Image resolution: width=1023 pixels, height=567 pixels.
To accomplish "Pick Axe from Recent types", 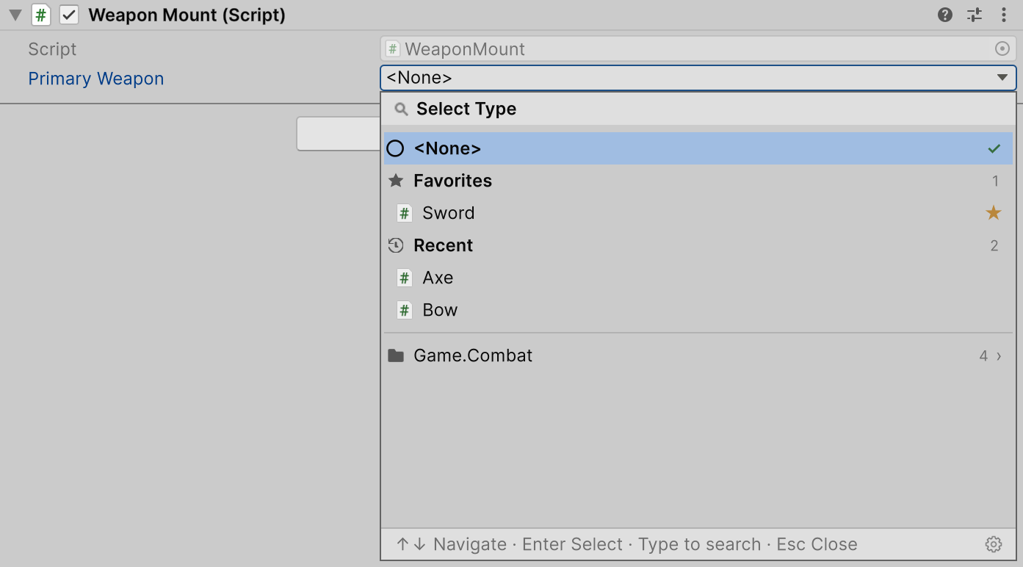I will pyautogui.click(x=698, y=278).
